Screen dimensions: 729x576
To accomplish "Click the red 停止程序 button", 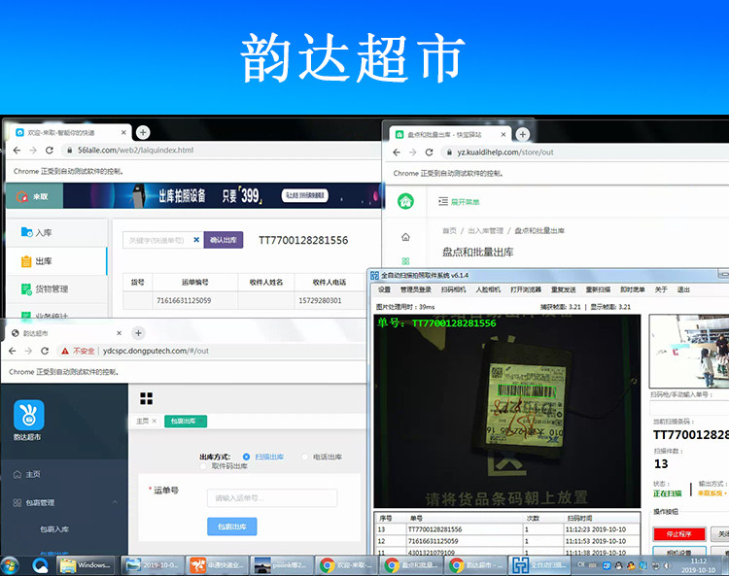I will click(679, 534).
